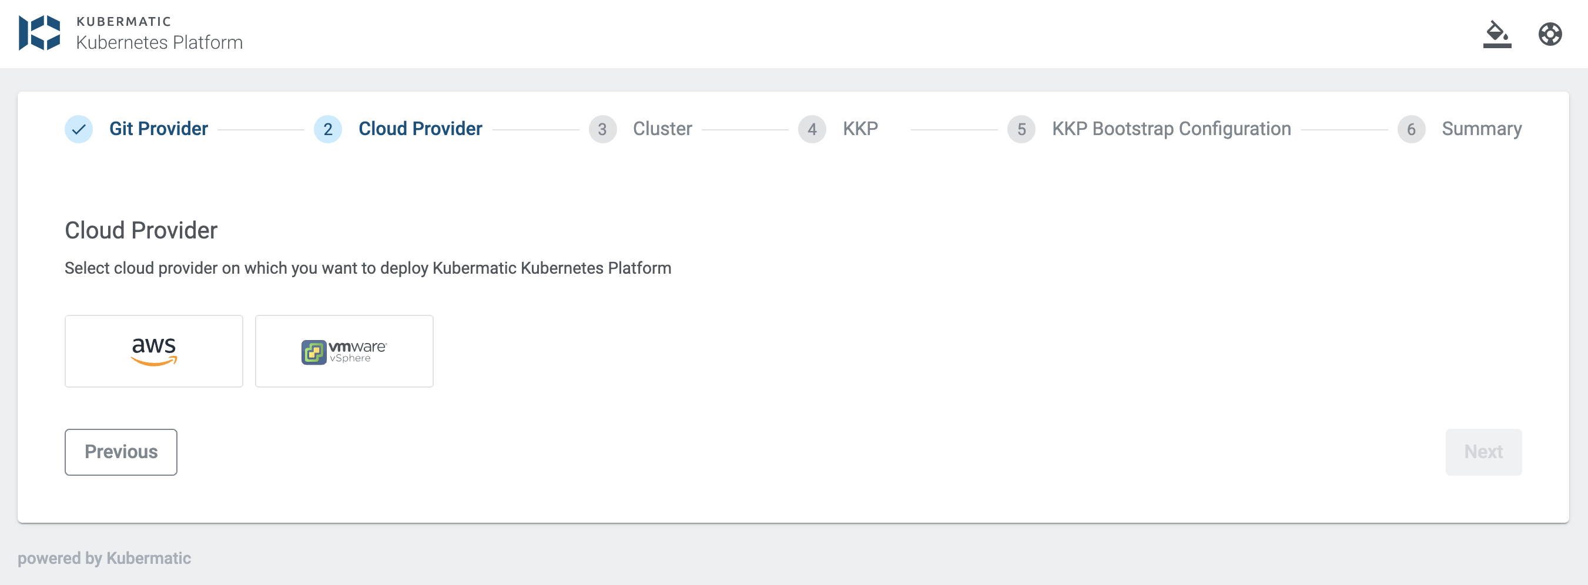
Task: Jump to the Summary step
Action: click(1482, 129)
